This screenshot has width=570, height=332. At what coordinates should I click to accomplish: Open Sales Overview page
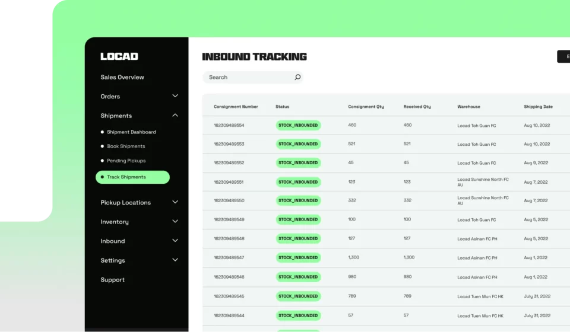pyautogui.click(x=122, y=77)
